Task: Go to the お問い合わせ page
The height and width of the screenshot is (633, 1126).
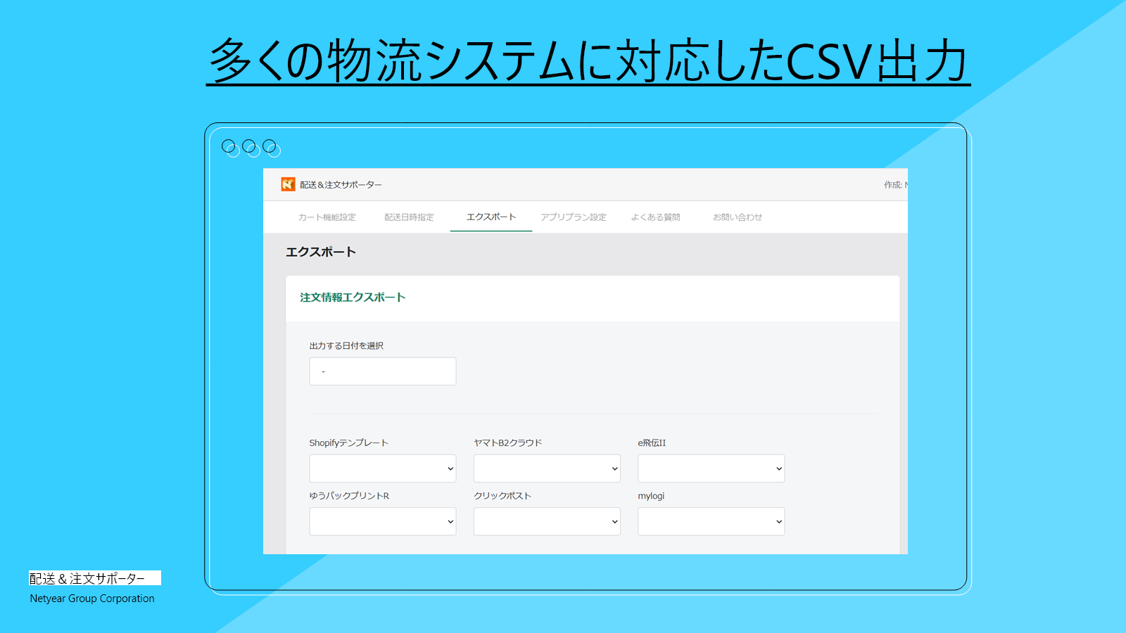Action: (x=736, y=217)
